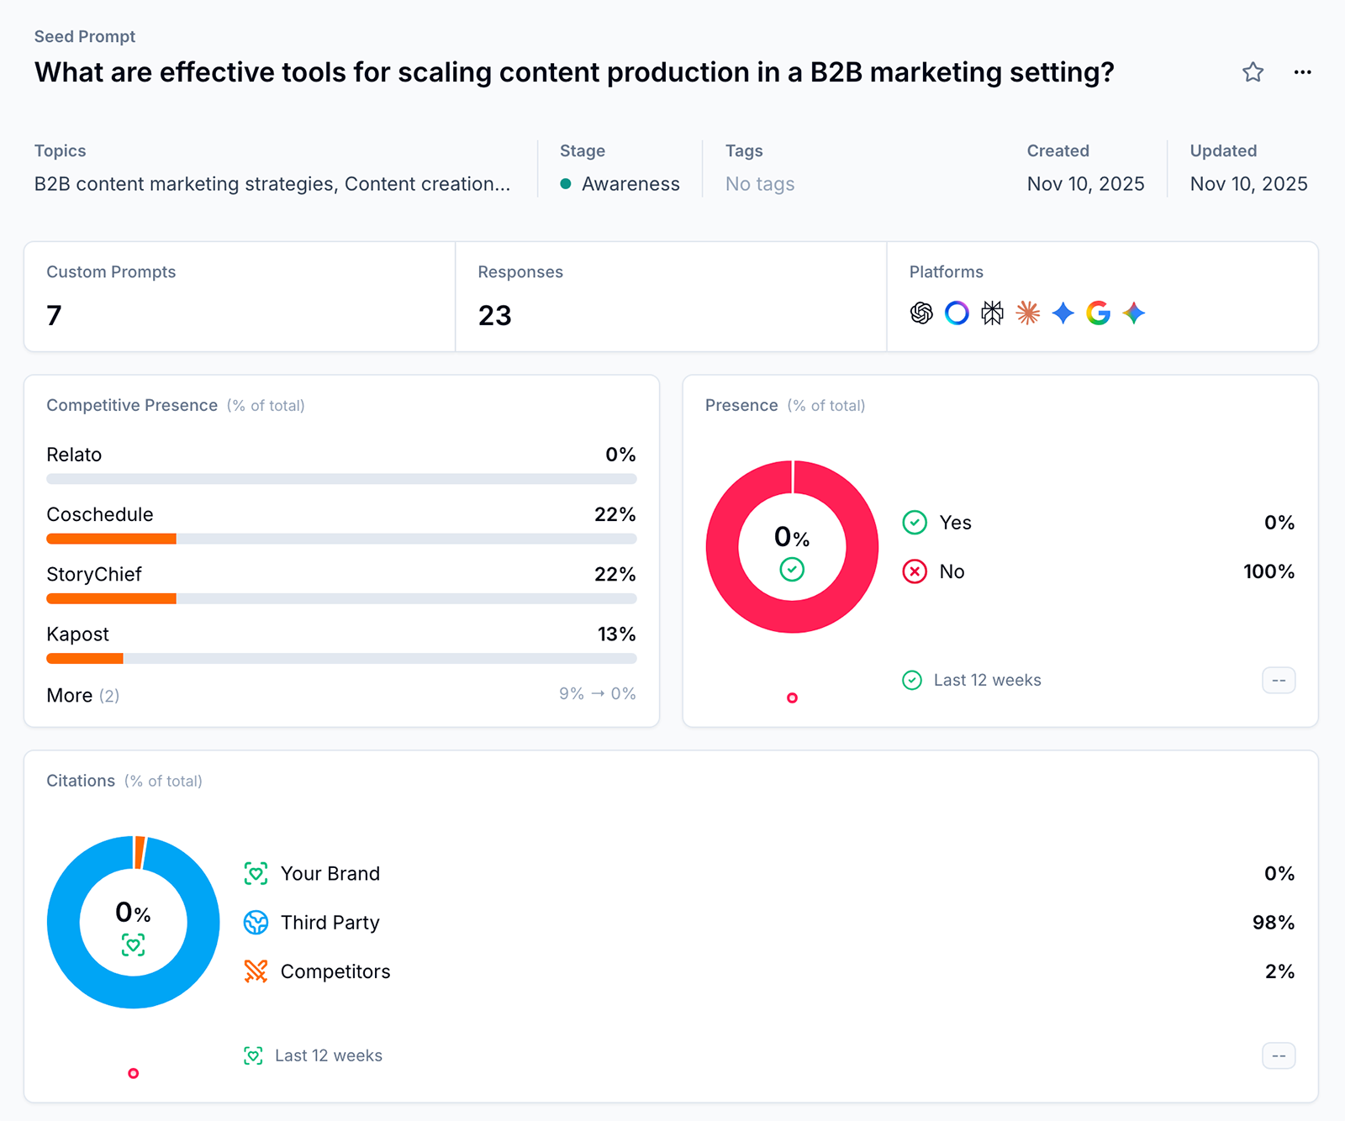Click the Awareness stage label
1345x1121 pixels.
(x=630, y=184)
